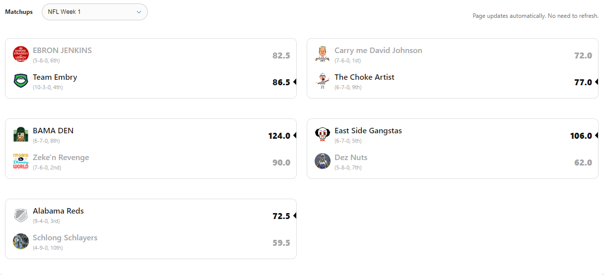The width and height of the screenshot is (604, 275).
Task: Click the Team Embry 86.5 score
Action: click(x=281, y=82)
